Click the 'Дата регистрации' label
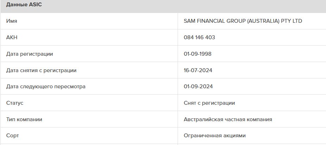The height and width of the screenshot is (145, 326). coord(30,54)
